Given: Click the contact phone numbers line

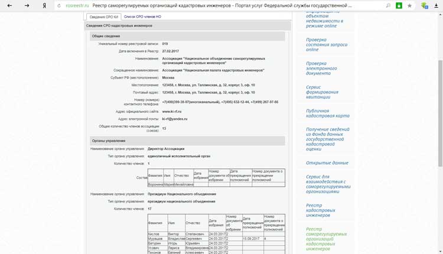Looking at the screenshot, I should pos(220,102).
